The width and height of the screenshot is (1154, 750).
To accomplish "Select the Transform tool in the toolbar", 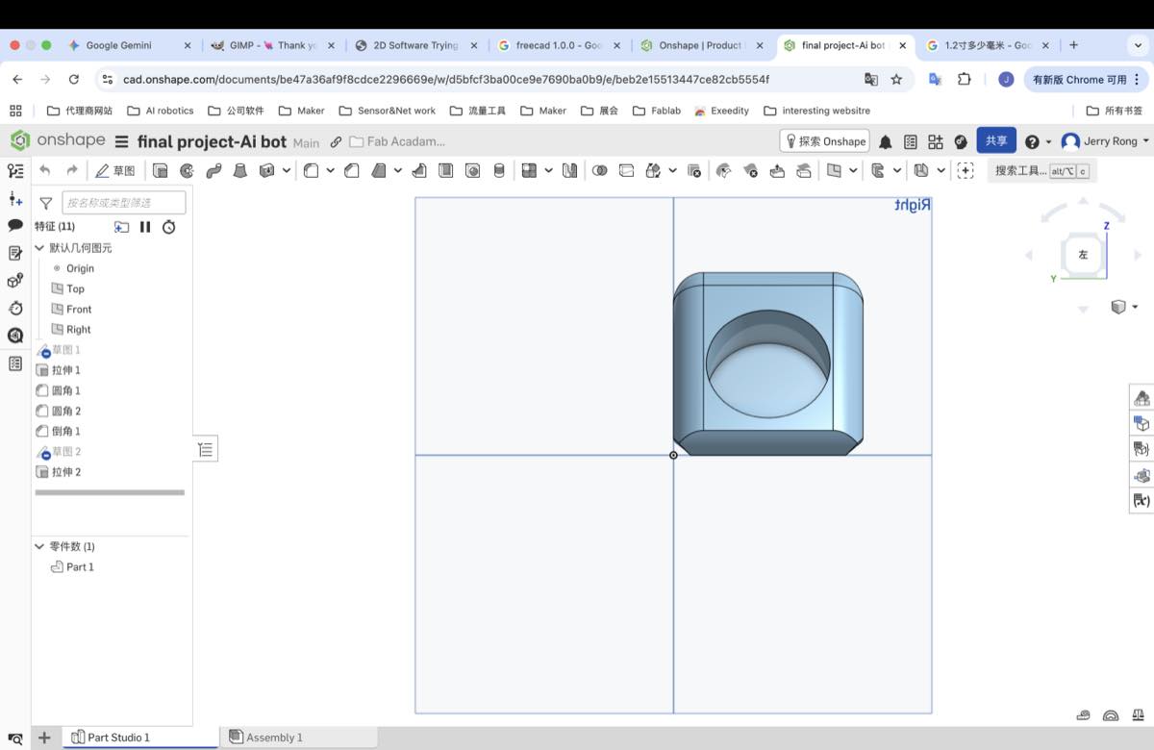I will pos(653,170).
